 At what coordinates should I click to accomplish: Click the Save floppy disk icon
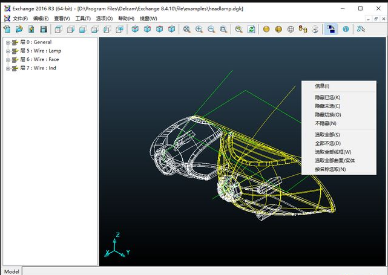tap(43, 29)
